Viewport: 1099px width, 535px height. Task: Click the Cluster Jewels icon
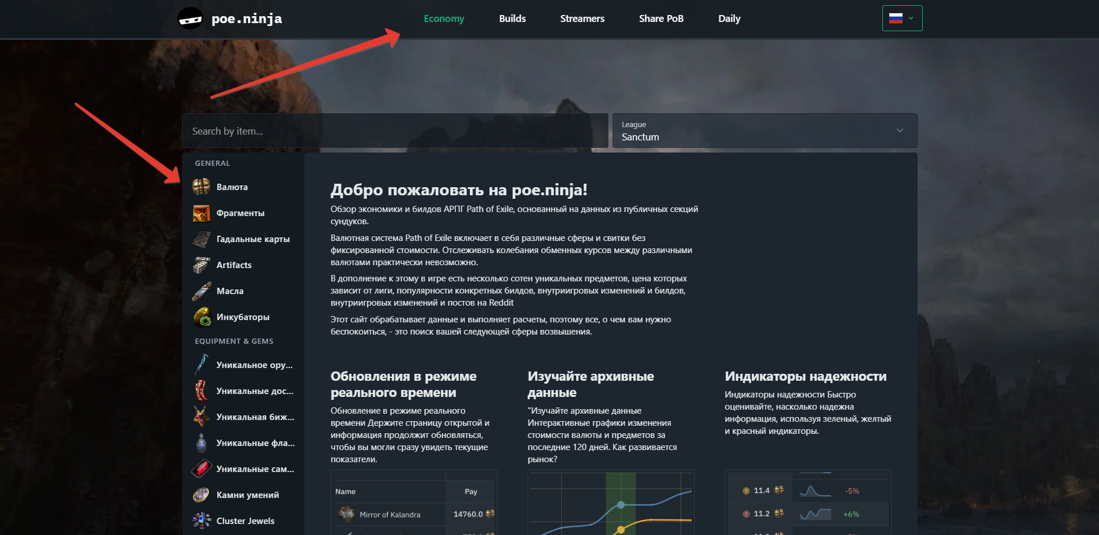[201, 521]
